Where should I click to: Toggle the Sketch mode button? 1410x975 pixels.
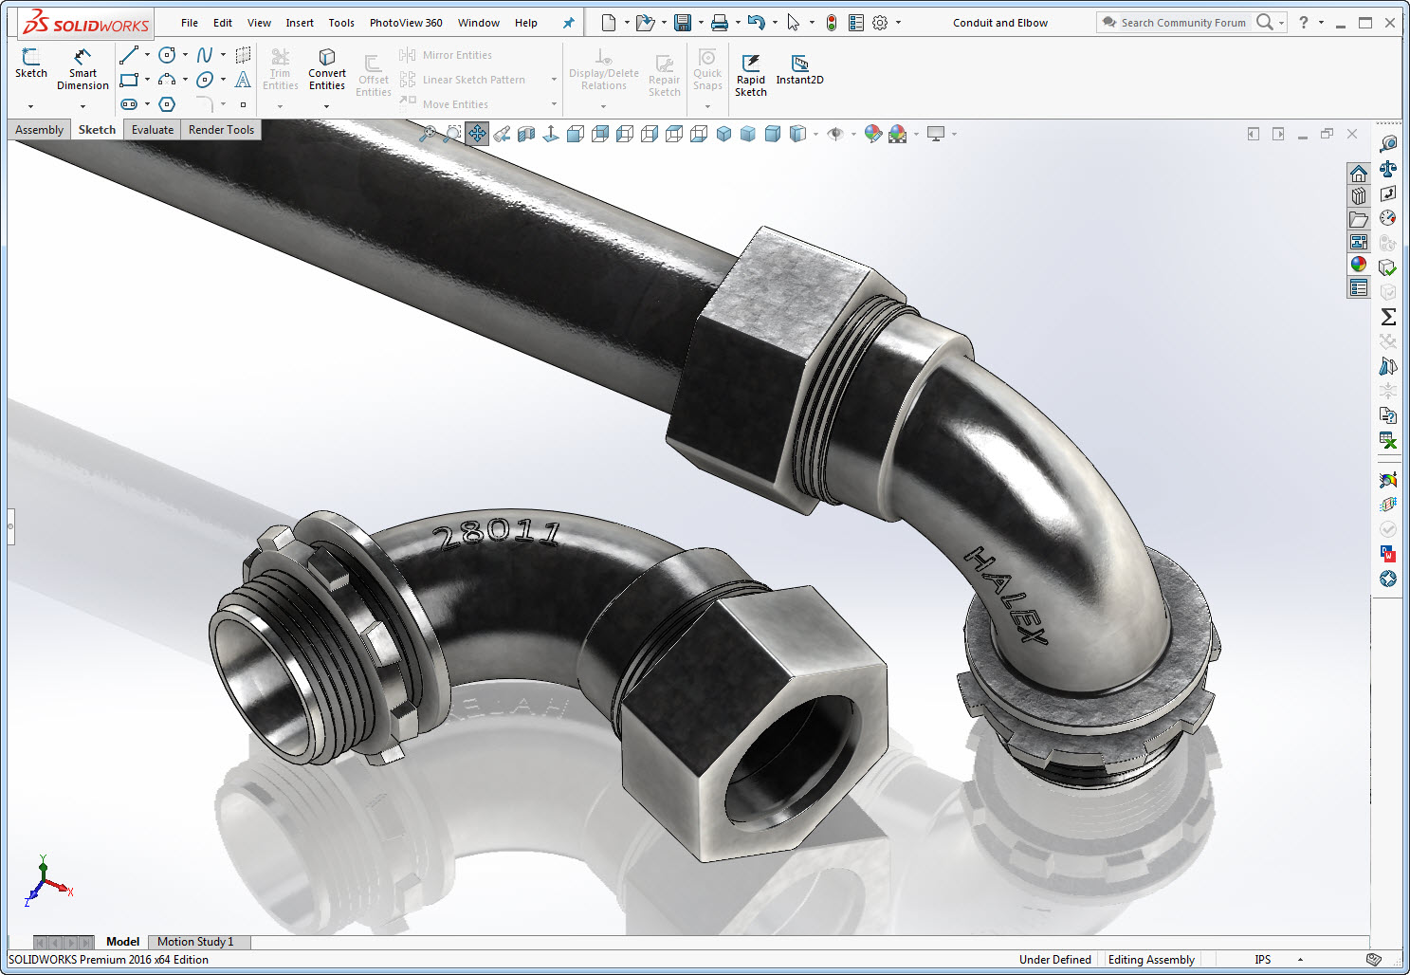click(30, 63)
